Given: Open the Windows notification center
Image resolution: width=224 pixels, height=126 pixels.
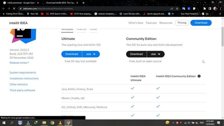Looking at the screenshot, I should pyautogui.click(x=218, y=123).
